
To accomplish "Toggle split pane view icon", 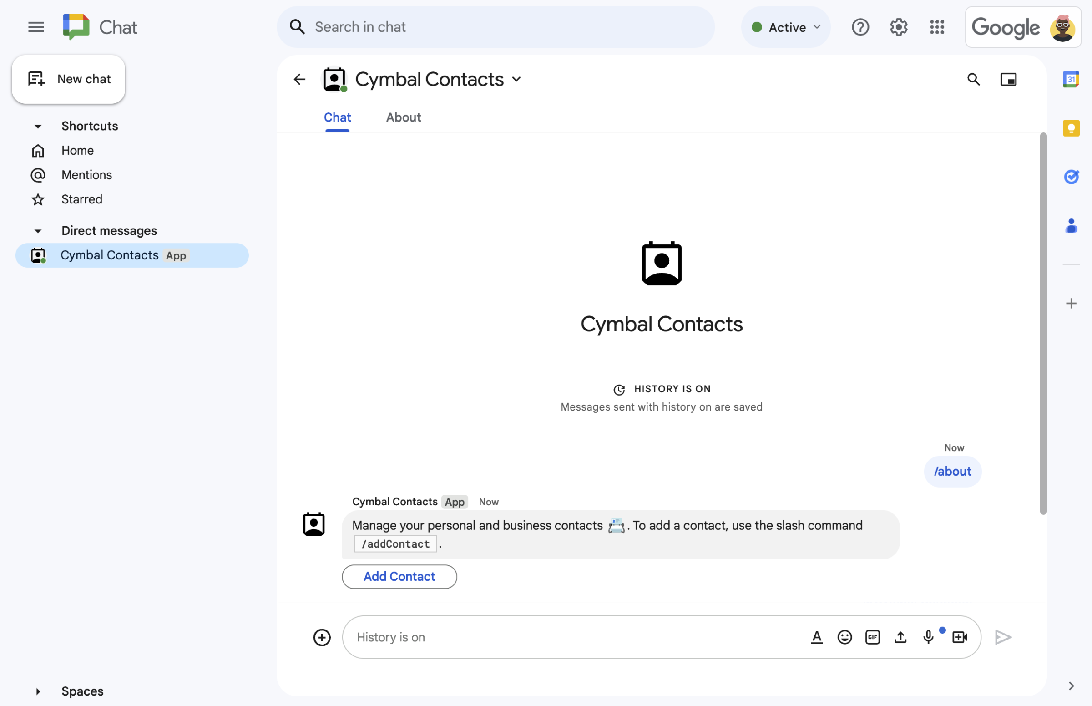I will click(x=1008, y=79).
